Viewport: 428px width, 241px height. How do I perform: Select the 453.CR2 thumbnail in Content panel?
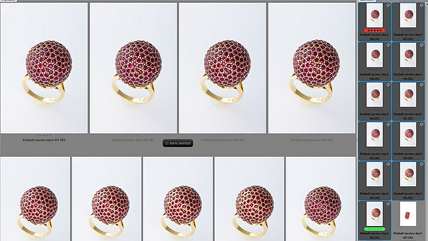(408, 135)
